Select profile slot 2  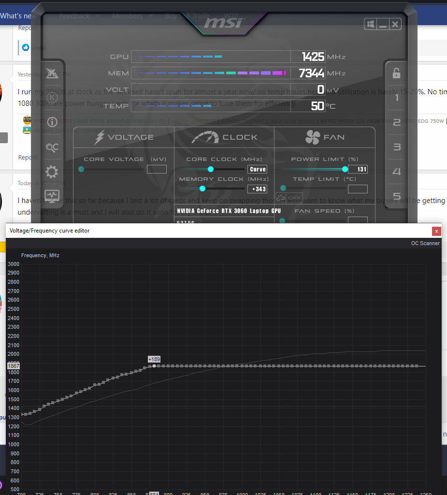[x=396, y=123]
